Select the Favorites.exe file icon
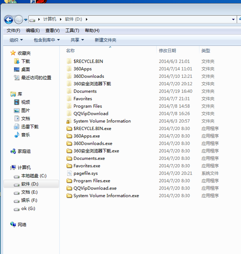The image size is (241, 254). tap(69, 166)
